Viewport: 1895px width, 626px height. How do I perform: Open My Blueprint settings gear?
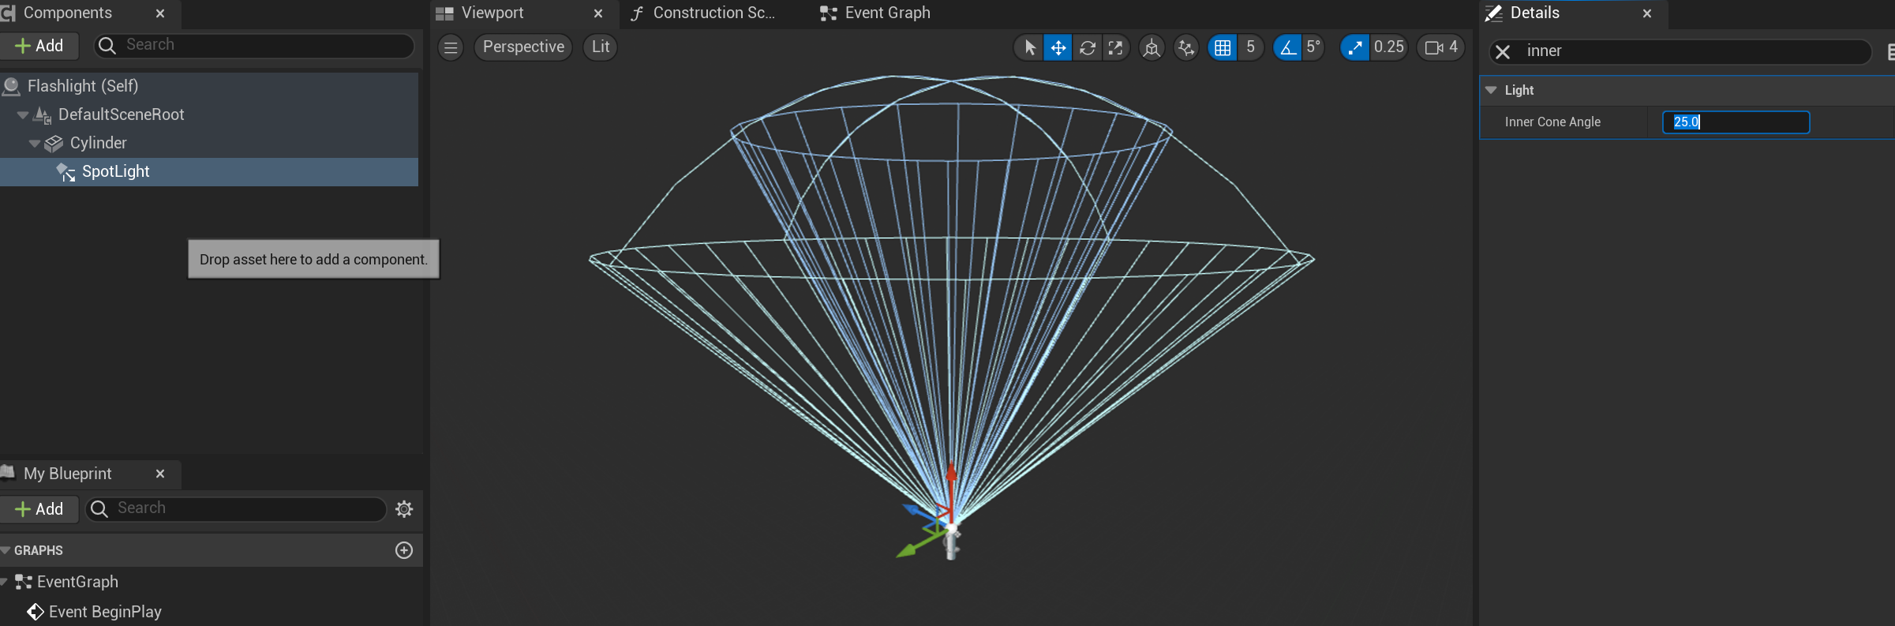point(404,509)
